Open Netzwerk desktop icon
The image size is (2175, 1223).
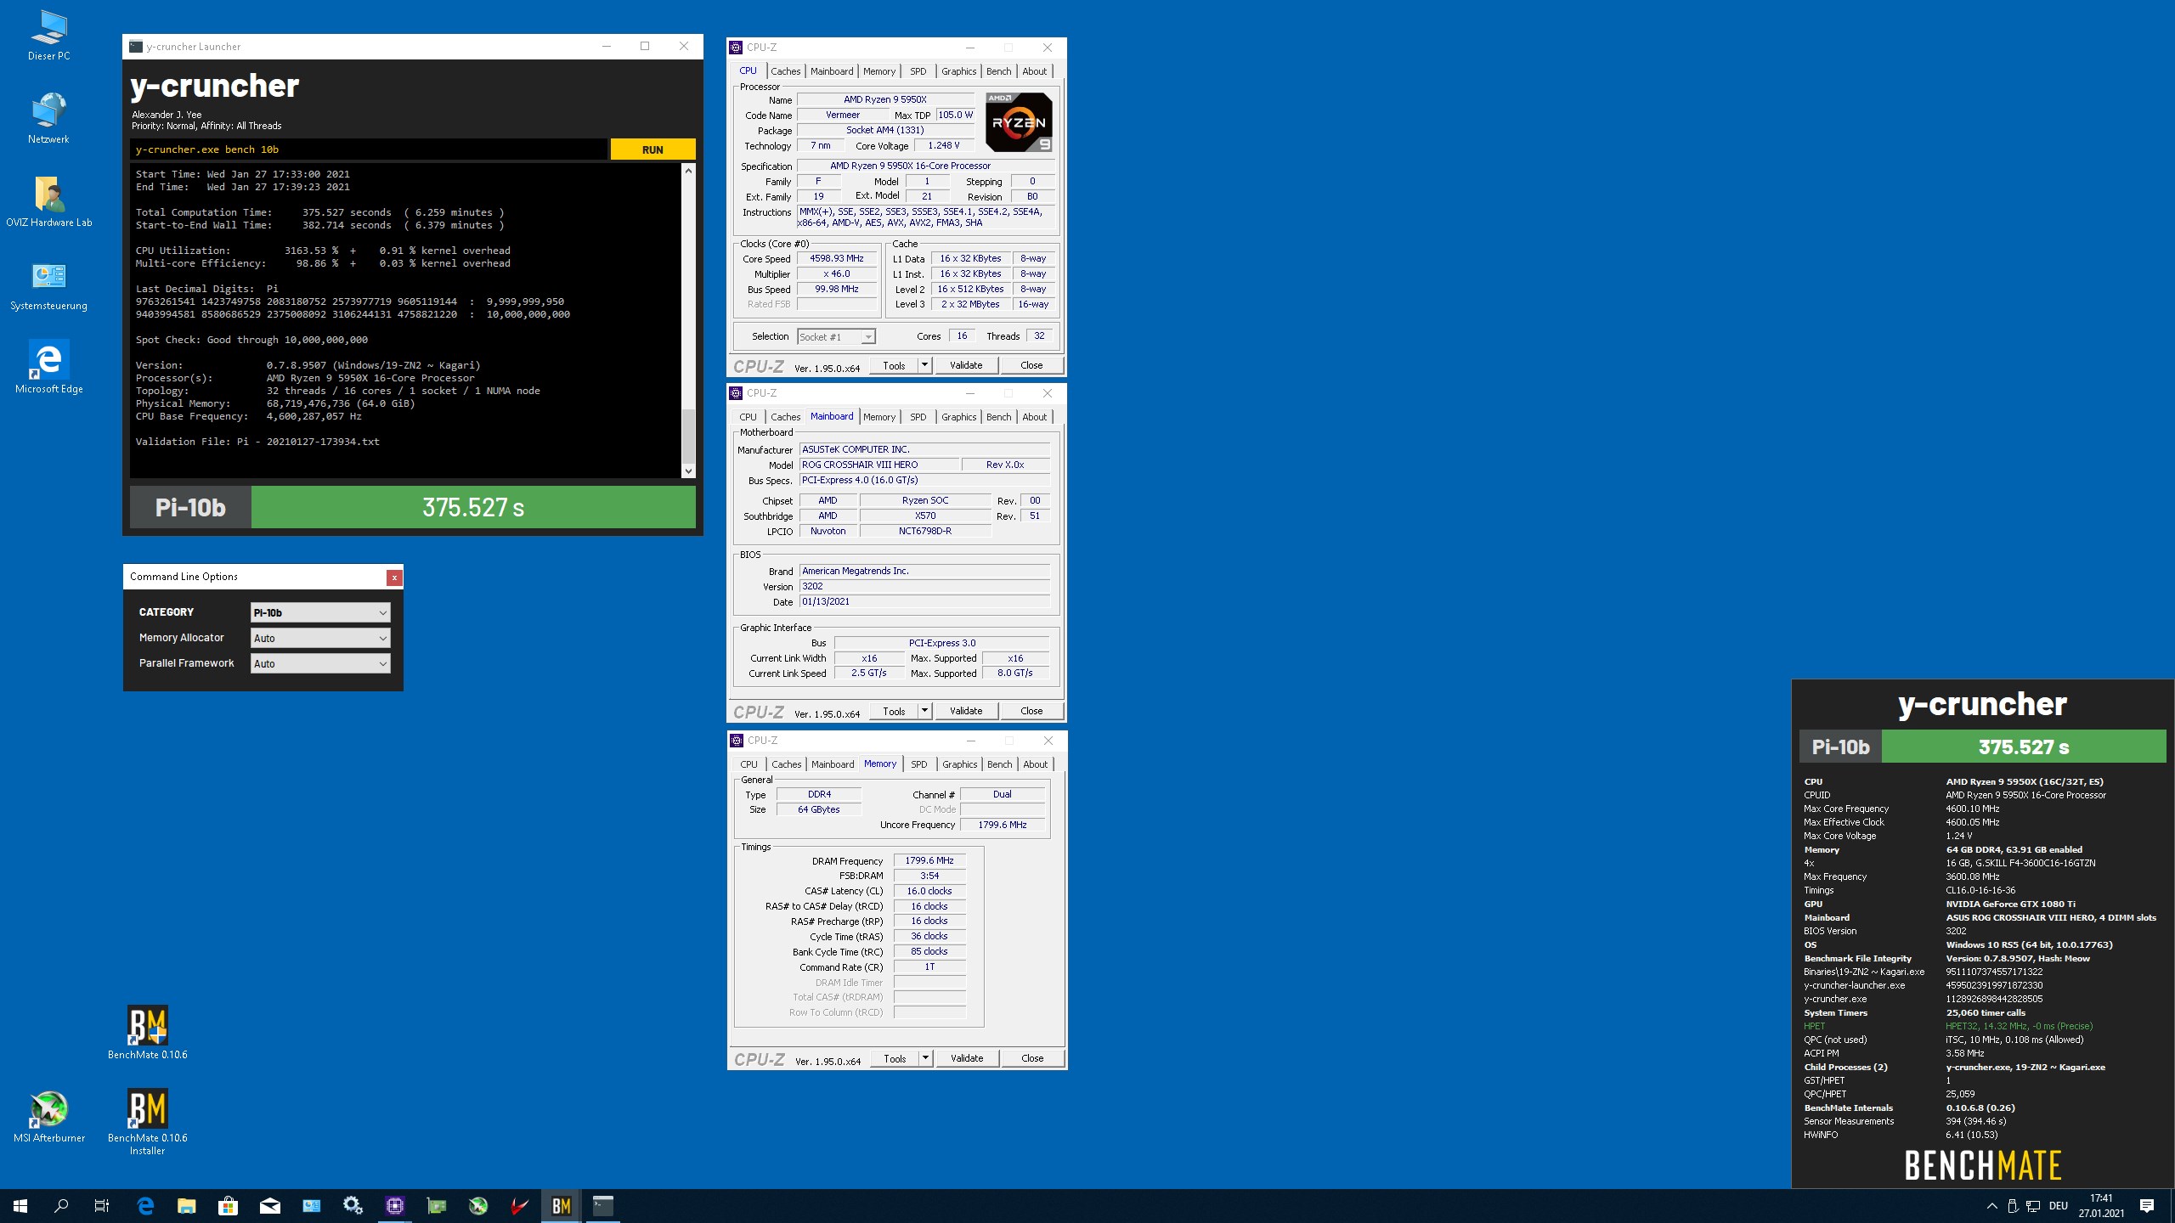pos(48,118)
